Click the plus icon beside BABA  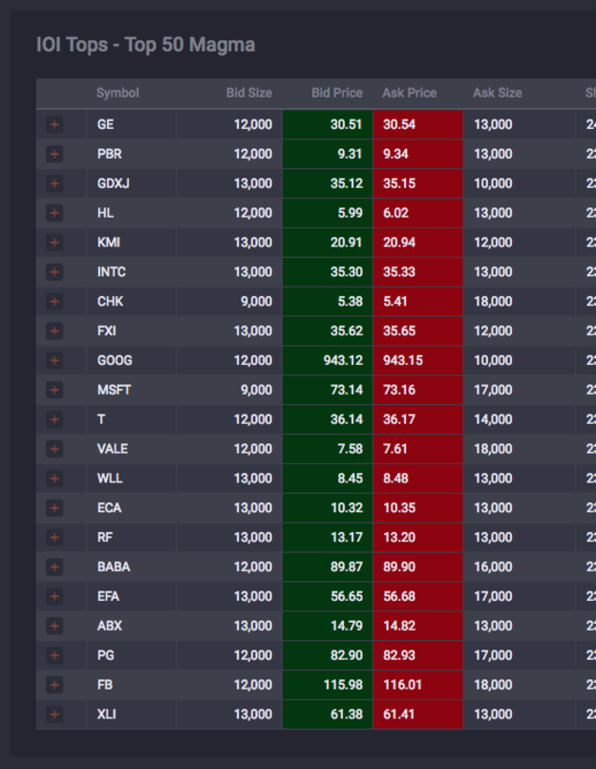tap(54, 566)
